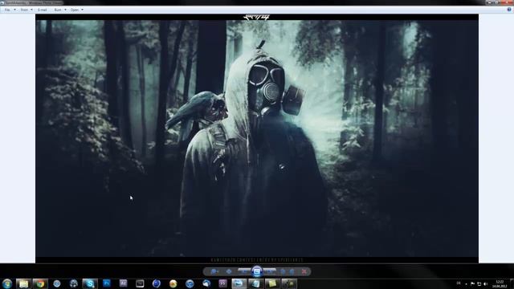Image resolution: width=514 pixels, height=289 pixels.
Task: Rotate the photo counterclockwise
Action: point(283,271)
